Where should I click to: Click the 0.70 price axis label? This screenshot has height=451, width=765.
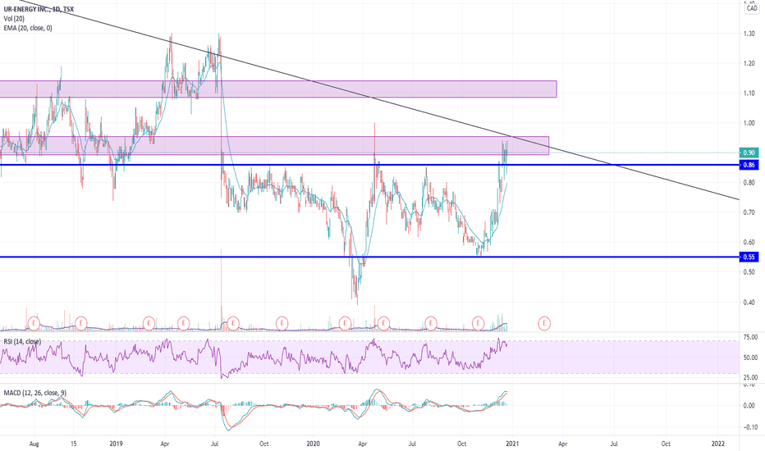[x=749, y=212]
